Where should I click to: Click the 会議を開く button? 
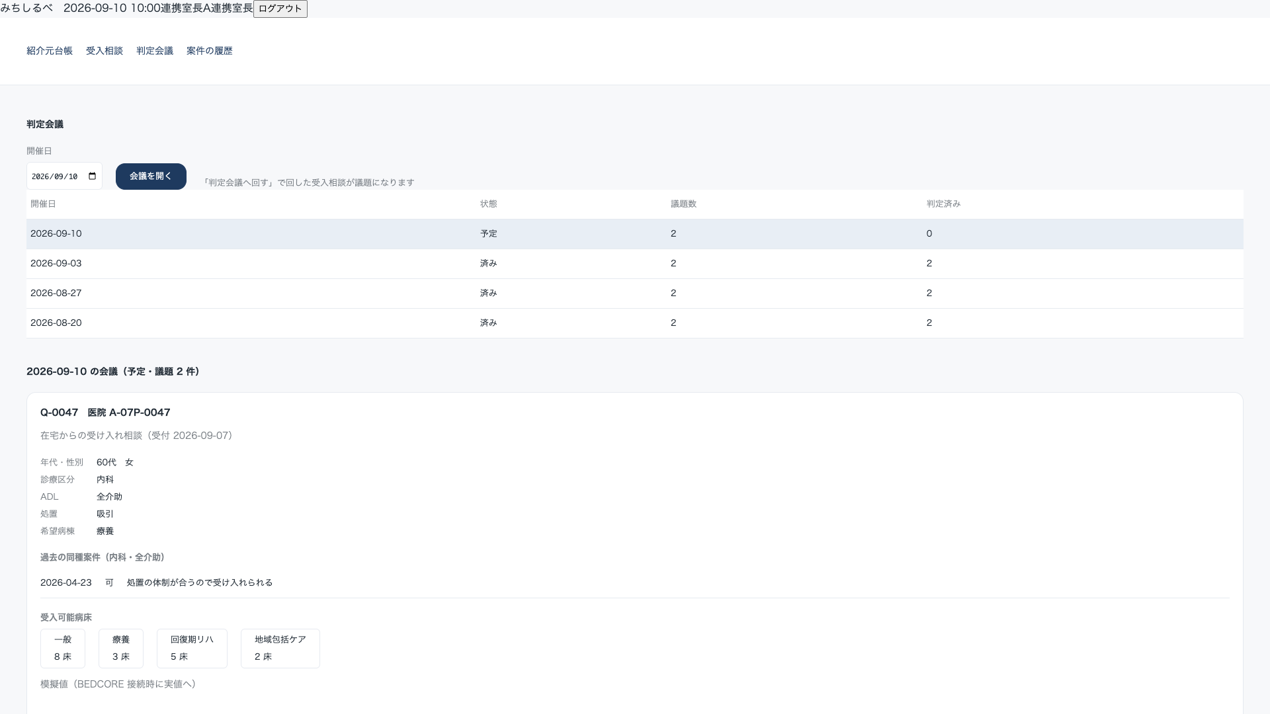pyautogui.click(x=151, y=176)
